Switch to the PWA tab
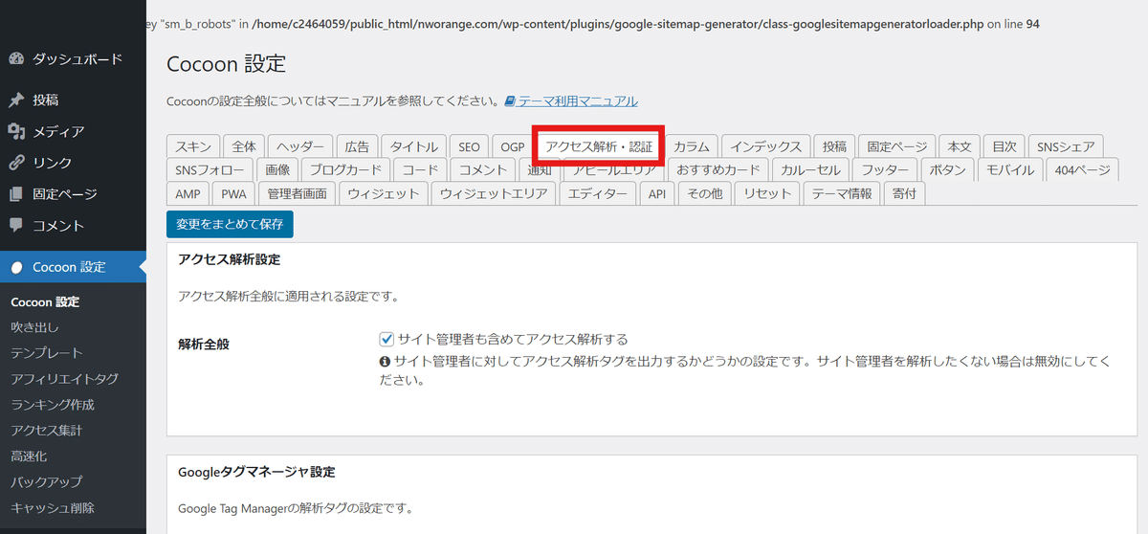Viewport: 1148px width, 534px height. click(x=233, y=193)
